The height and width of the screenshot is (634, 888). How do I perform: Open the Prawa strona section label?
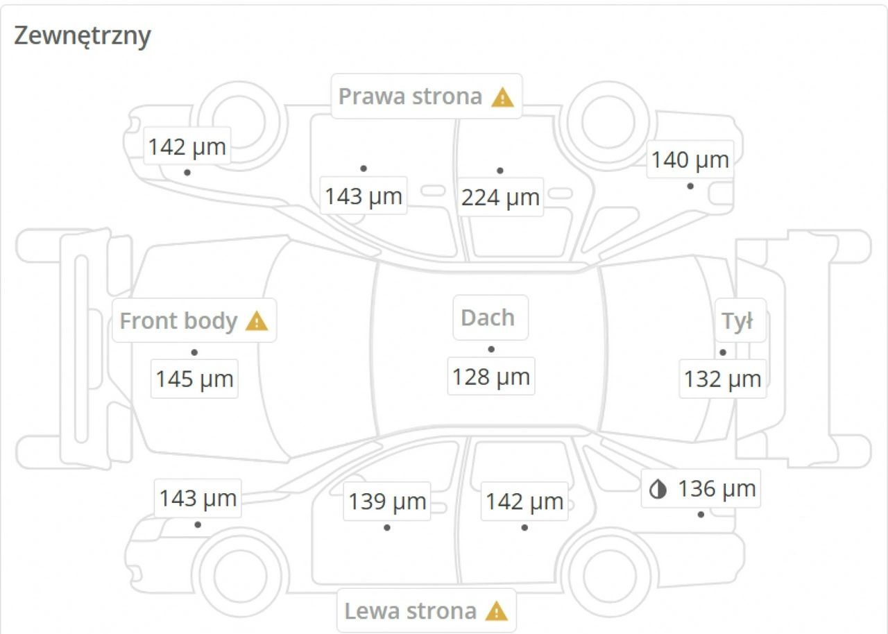point(426,96)
